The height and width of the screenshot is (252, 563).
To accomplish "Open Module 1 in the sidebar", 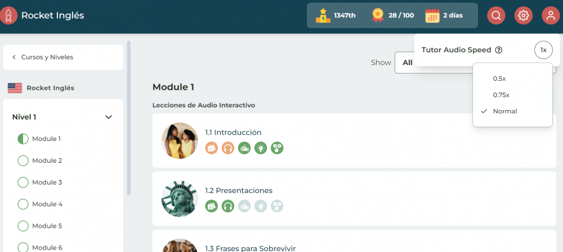I will tap(46, 139).
